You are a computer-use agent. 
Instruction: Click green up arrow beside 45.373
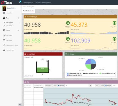[x=114, y=23]
